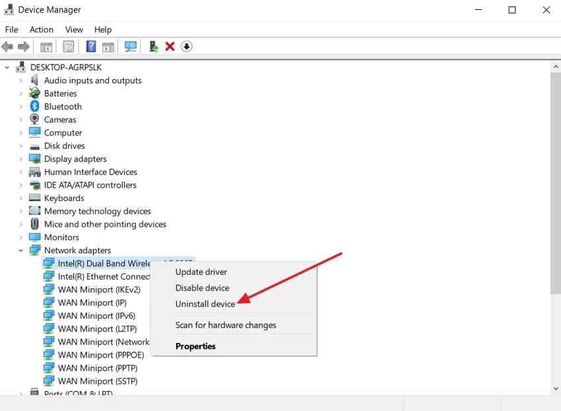The height and width of the screenshot is (411, 561).
Task: Click the blue Help toolbar icon
Action: tap(91, 46)
